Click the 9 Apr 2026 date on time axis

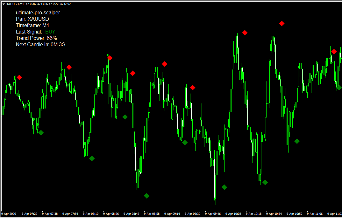9,214
